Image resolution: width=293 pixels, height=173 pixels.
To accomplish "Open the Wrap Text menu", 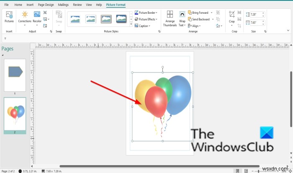I will [x=182, y=18].
